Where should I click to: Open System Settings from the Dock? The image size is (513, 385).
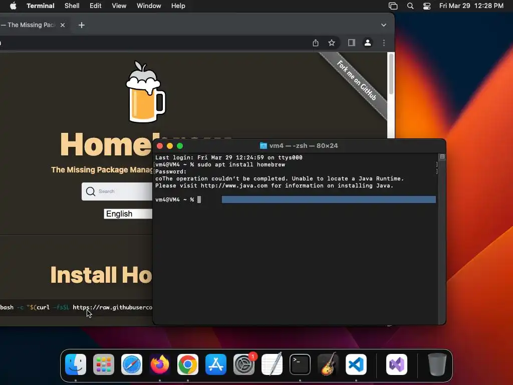pos(244,364)
